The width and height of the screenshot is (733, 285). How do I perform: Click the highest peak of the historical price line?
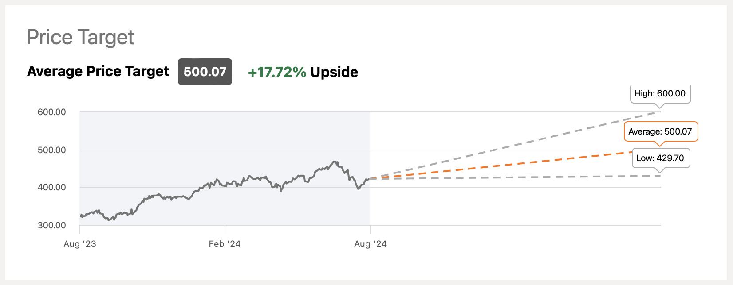coord(335,162)
